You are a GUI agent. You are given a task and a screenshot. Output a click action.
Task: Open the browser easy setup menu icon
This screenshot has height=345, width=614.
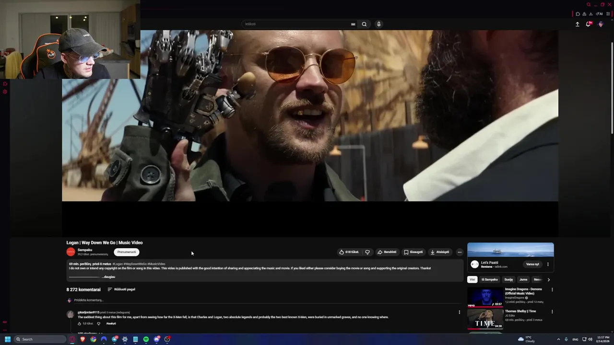608,14
